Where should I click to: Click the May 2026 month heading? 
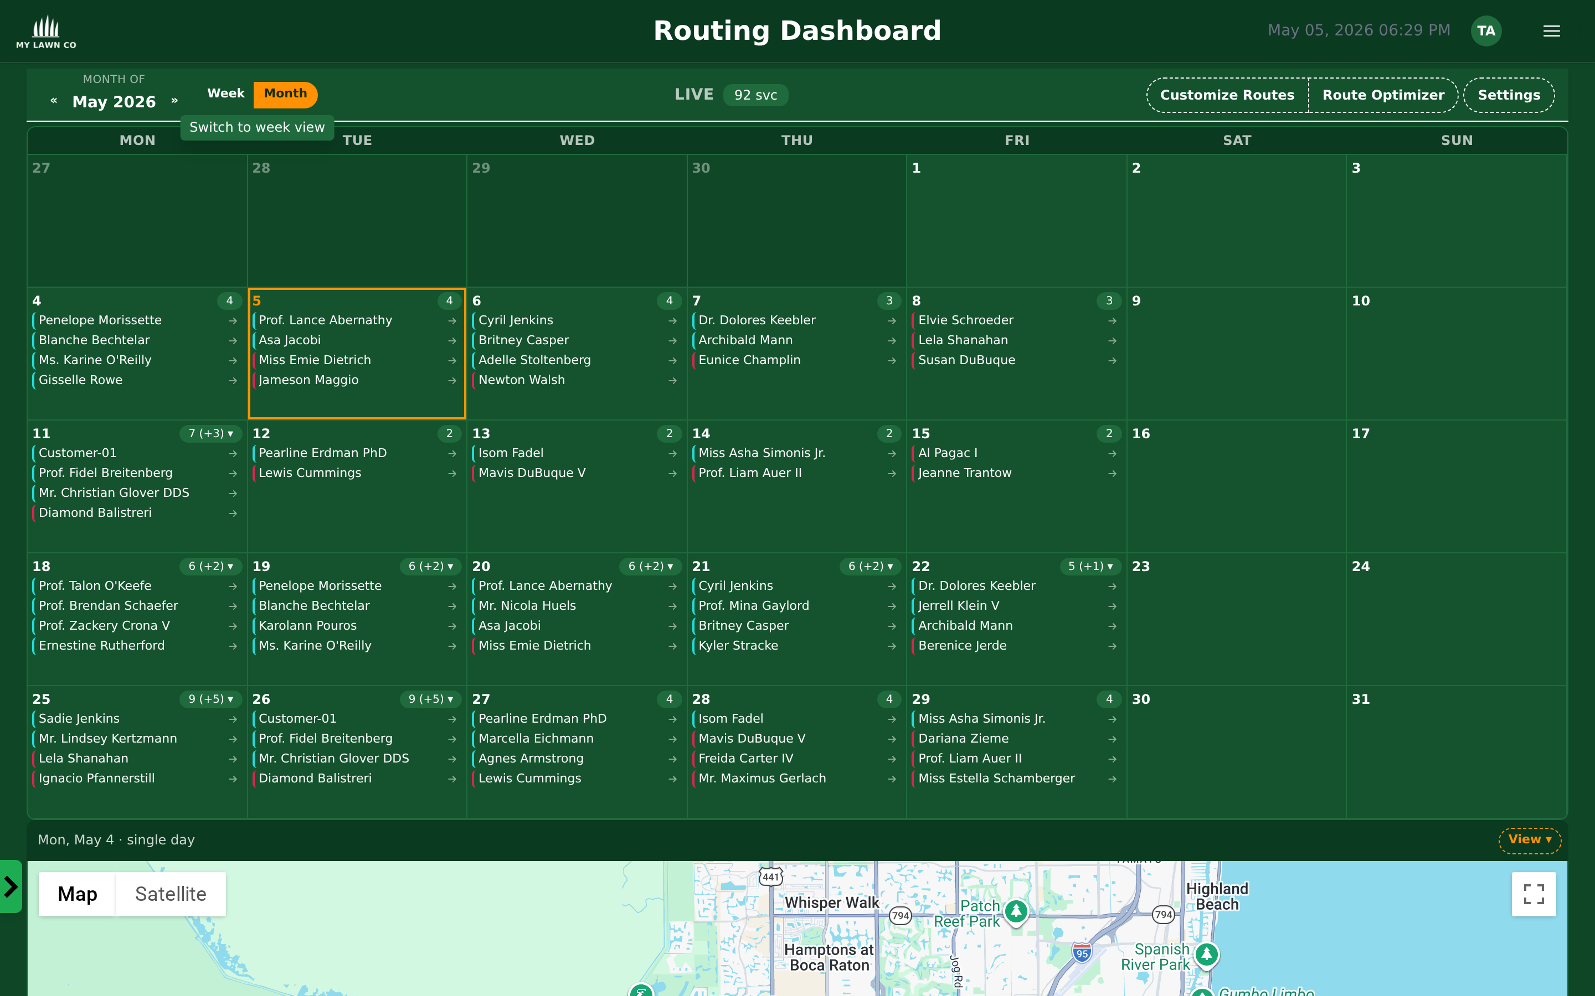pyautogui.click(x=114, y=102)
